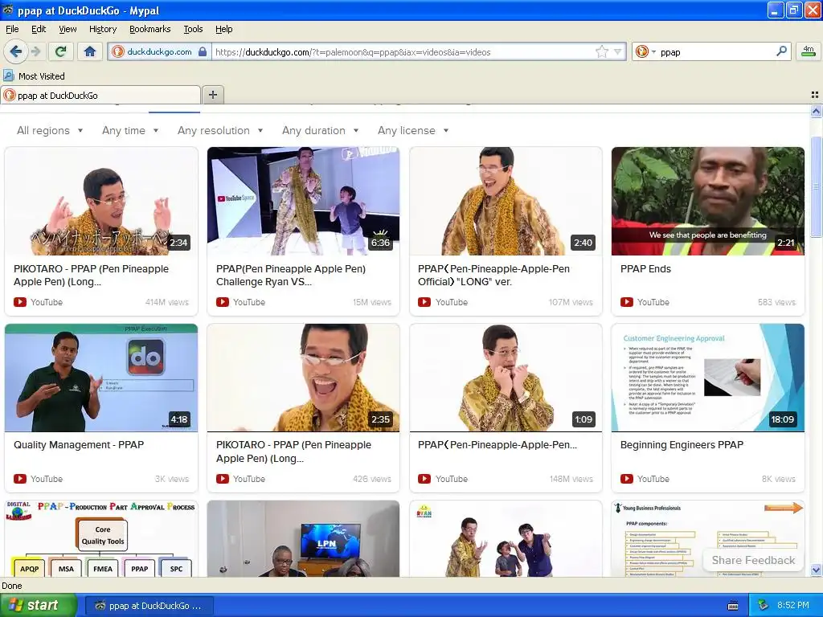Expand the Any duration filter
The width and height of the screenshot is (823, 617).
[320, 130]
